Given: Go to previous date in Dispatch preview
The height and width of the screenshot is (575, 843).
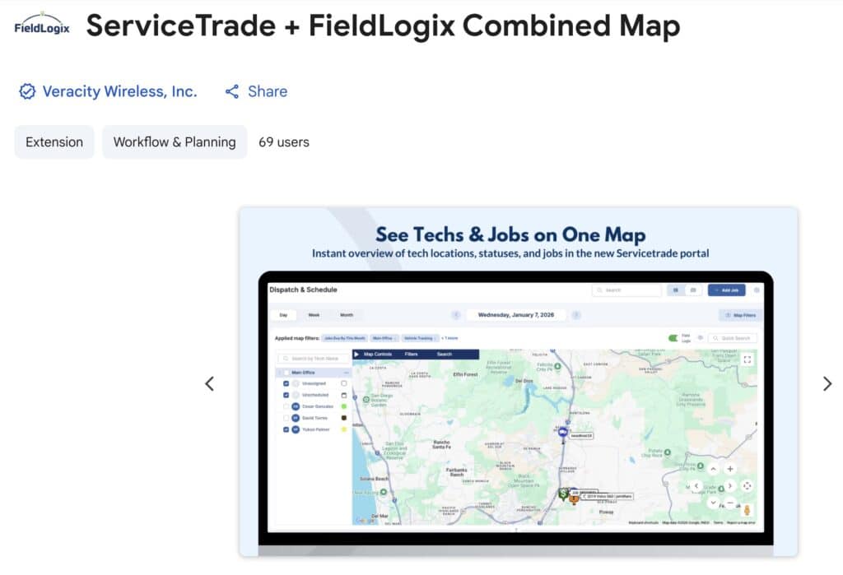Looking at the screenshot, I should tap(456, 315).
